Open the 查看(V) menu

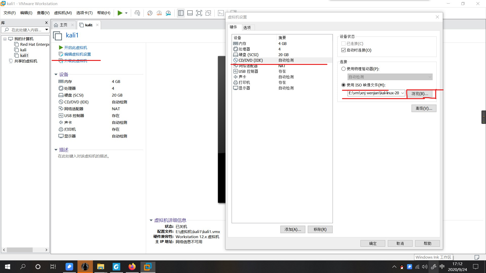pyautogui.click(x=43, y=13)
